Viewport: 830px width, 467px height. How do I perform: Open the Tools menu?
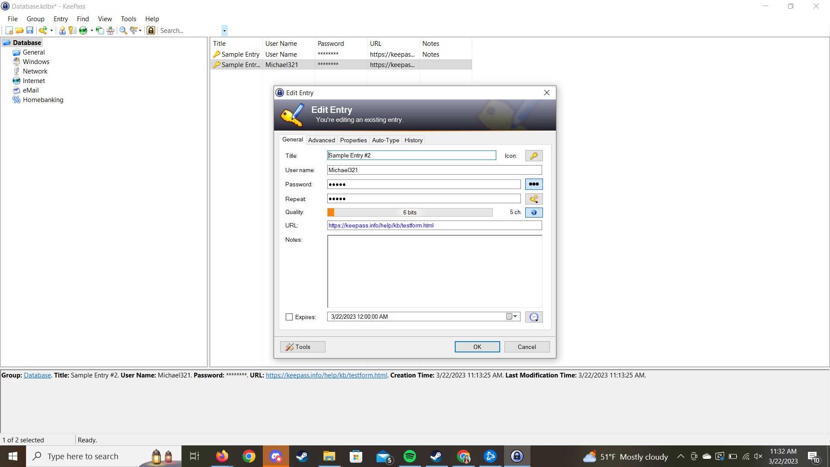point(128,19)
